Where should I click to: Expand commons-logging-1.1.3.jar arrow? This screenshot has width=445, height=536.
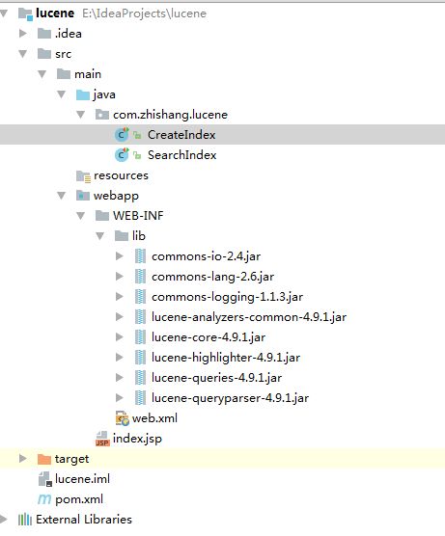click(120, 296)
